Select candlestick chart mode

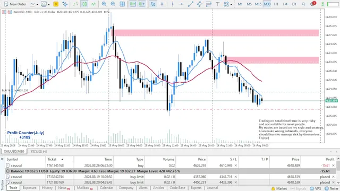(84, 4)
